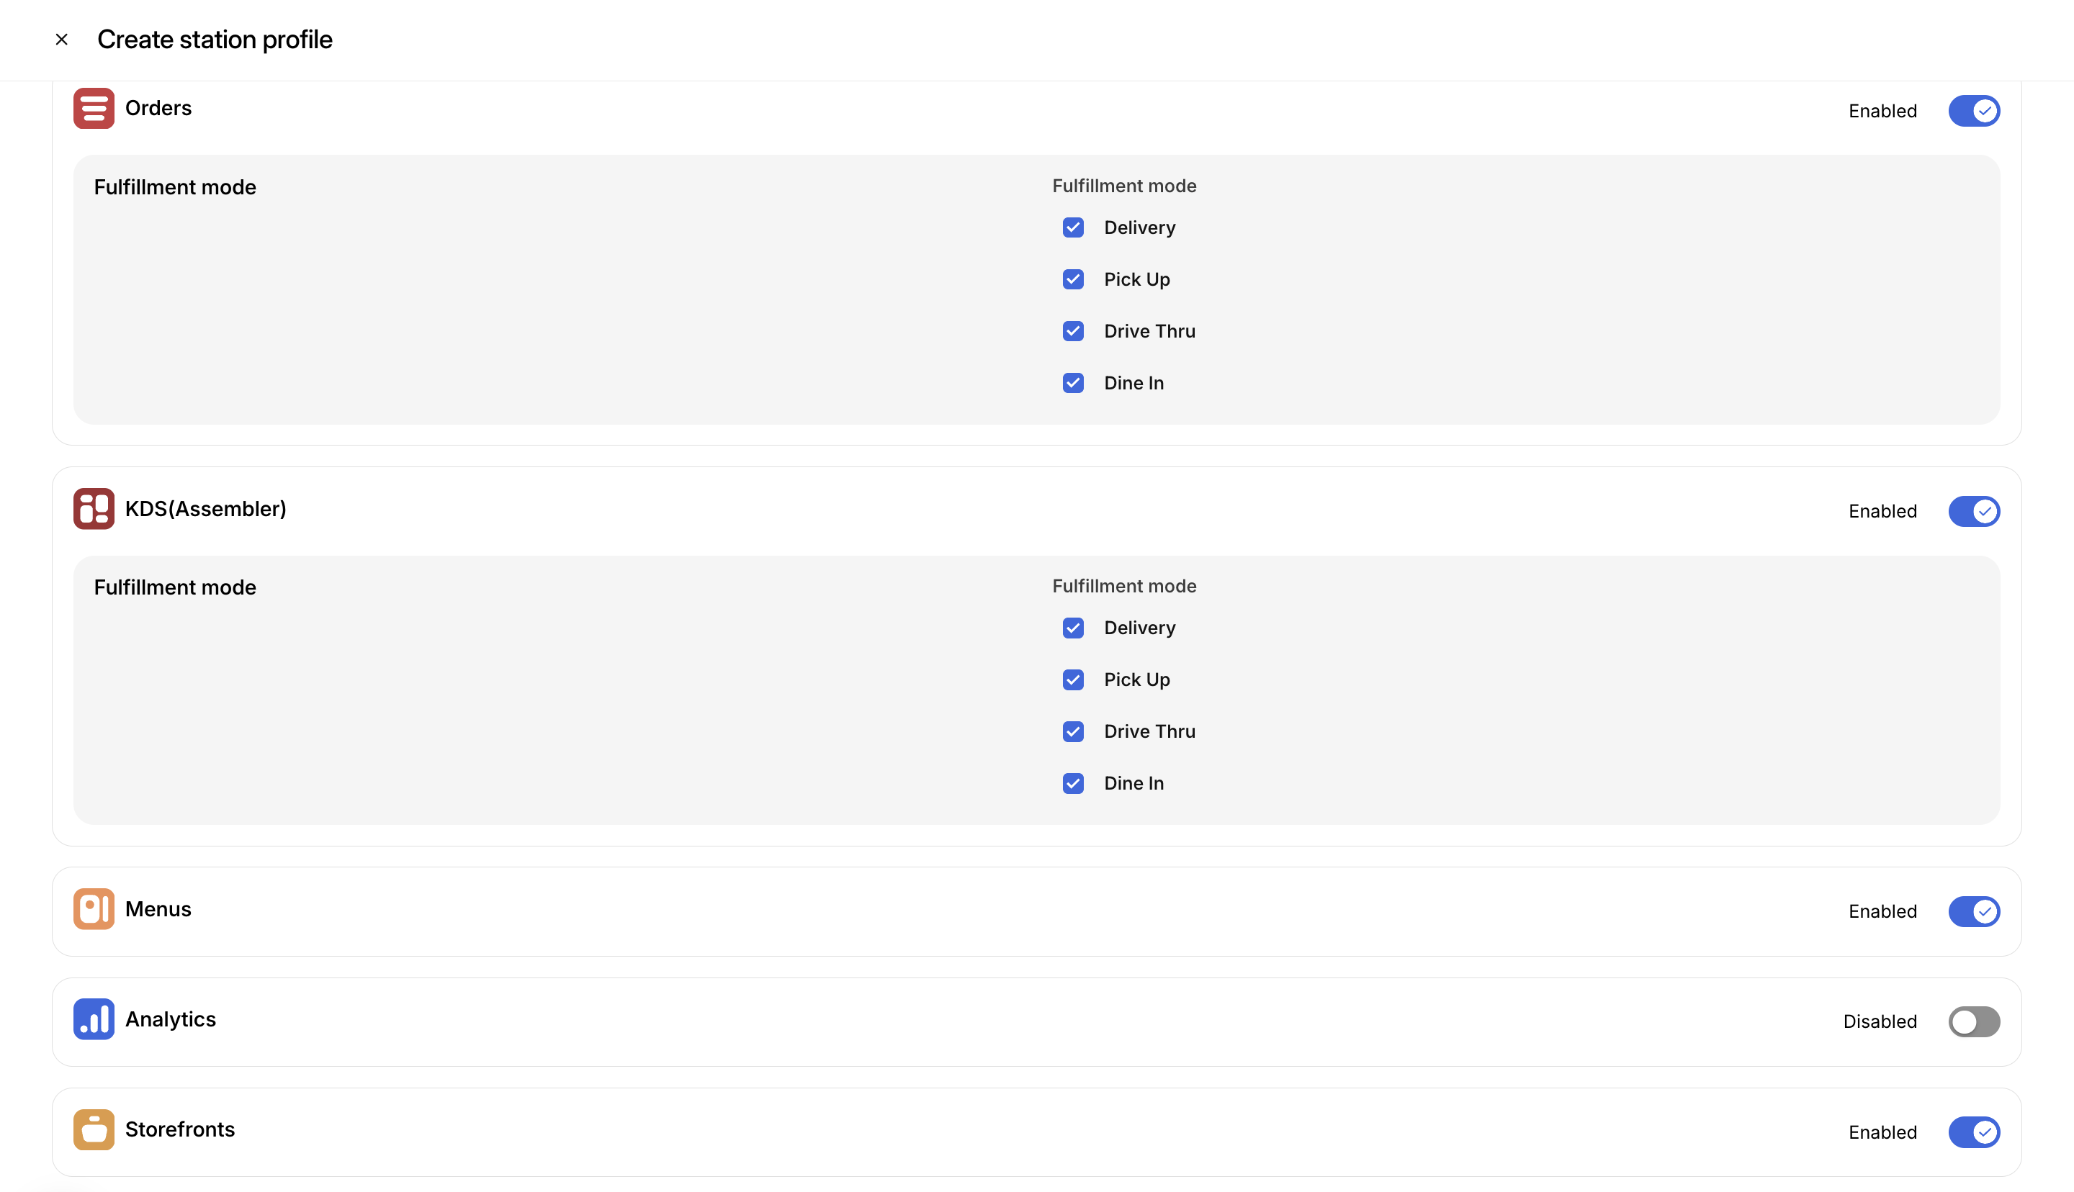This screenshot has width=2074, height=1192.
Task: Uncheck Dine In in Orders section
Action: click(1072, 383)
